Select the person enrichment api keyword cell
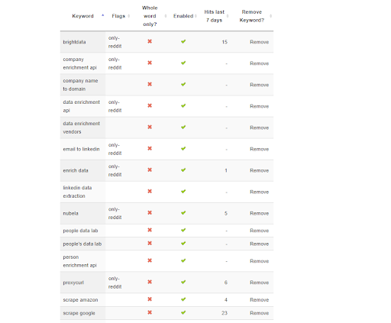 (x=82, y=261)
